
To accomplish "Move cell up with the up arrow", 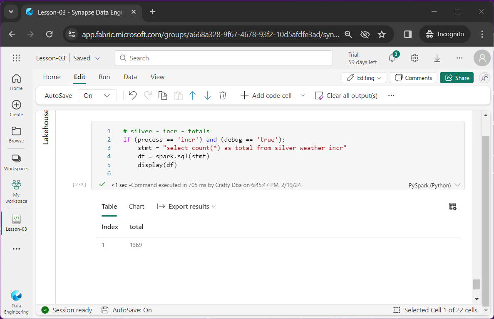I will pos(192,95).
